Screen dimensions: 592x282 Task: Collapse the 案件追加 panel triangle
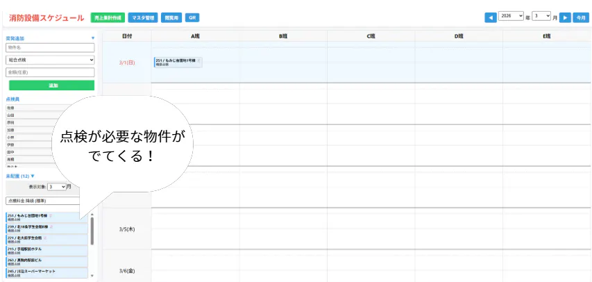93,39
